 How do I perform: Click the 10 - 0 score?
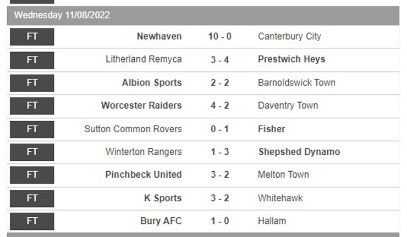pos(219,37)
